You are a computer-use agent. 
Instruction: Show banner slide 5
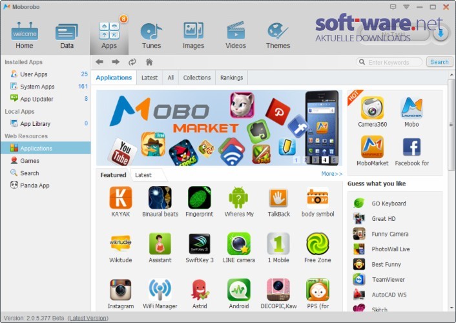pos(334,160)
